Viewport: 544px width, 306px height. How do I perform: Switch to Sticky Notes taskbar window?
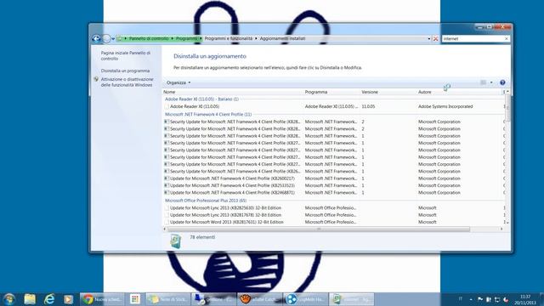pos(168,299)
